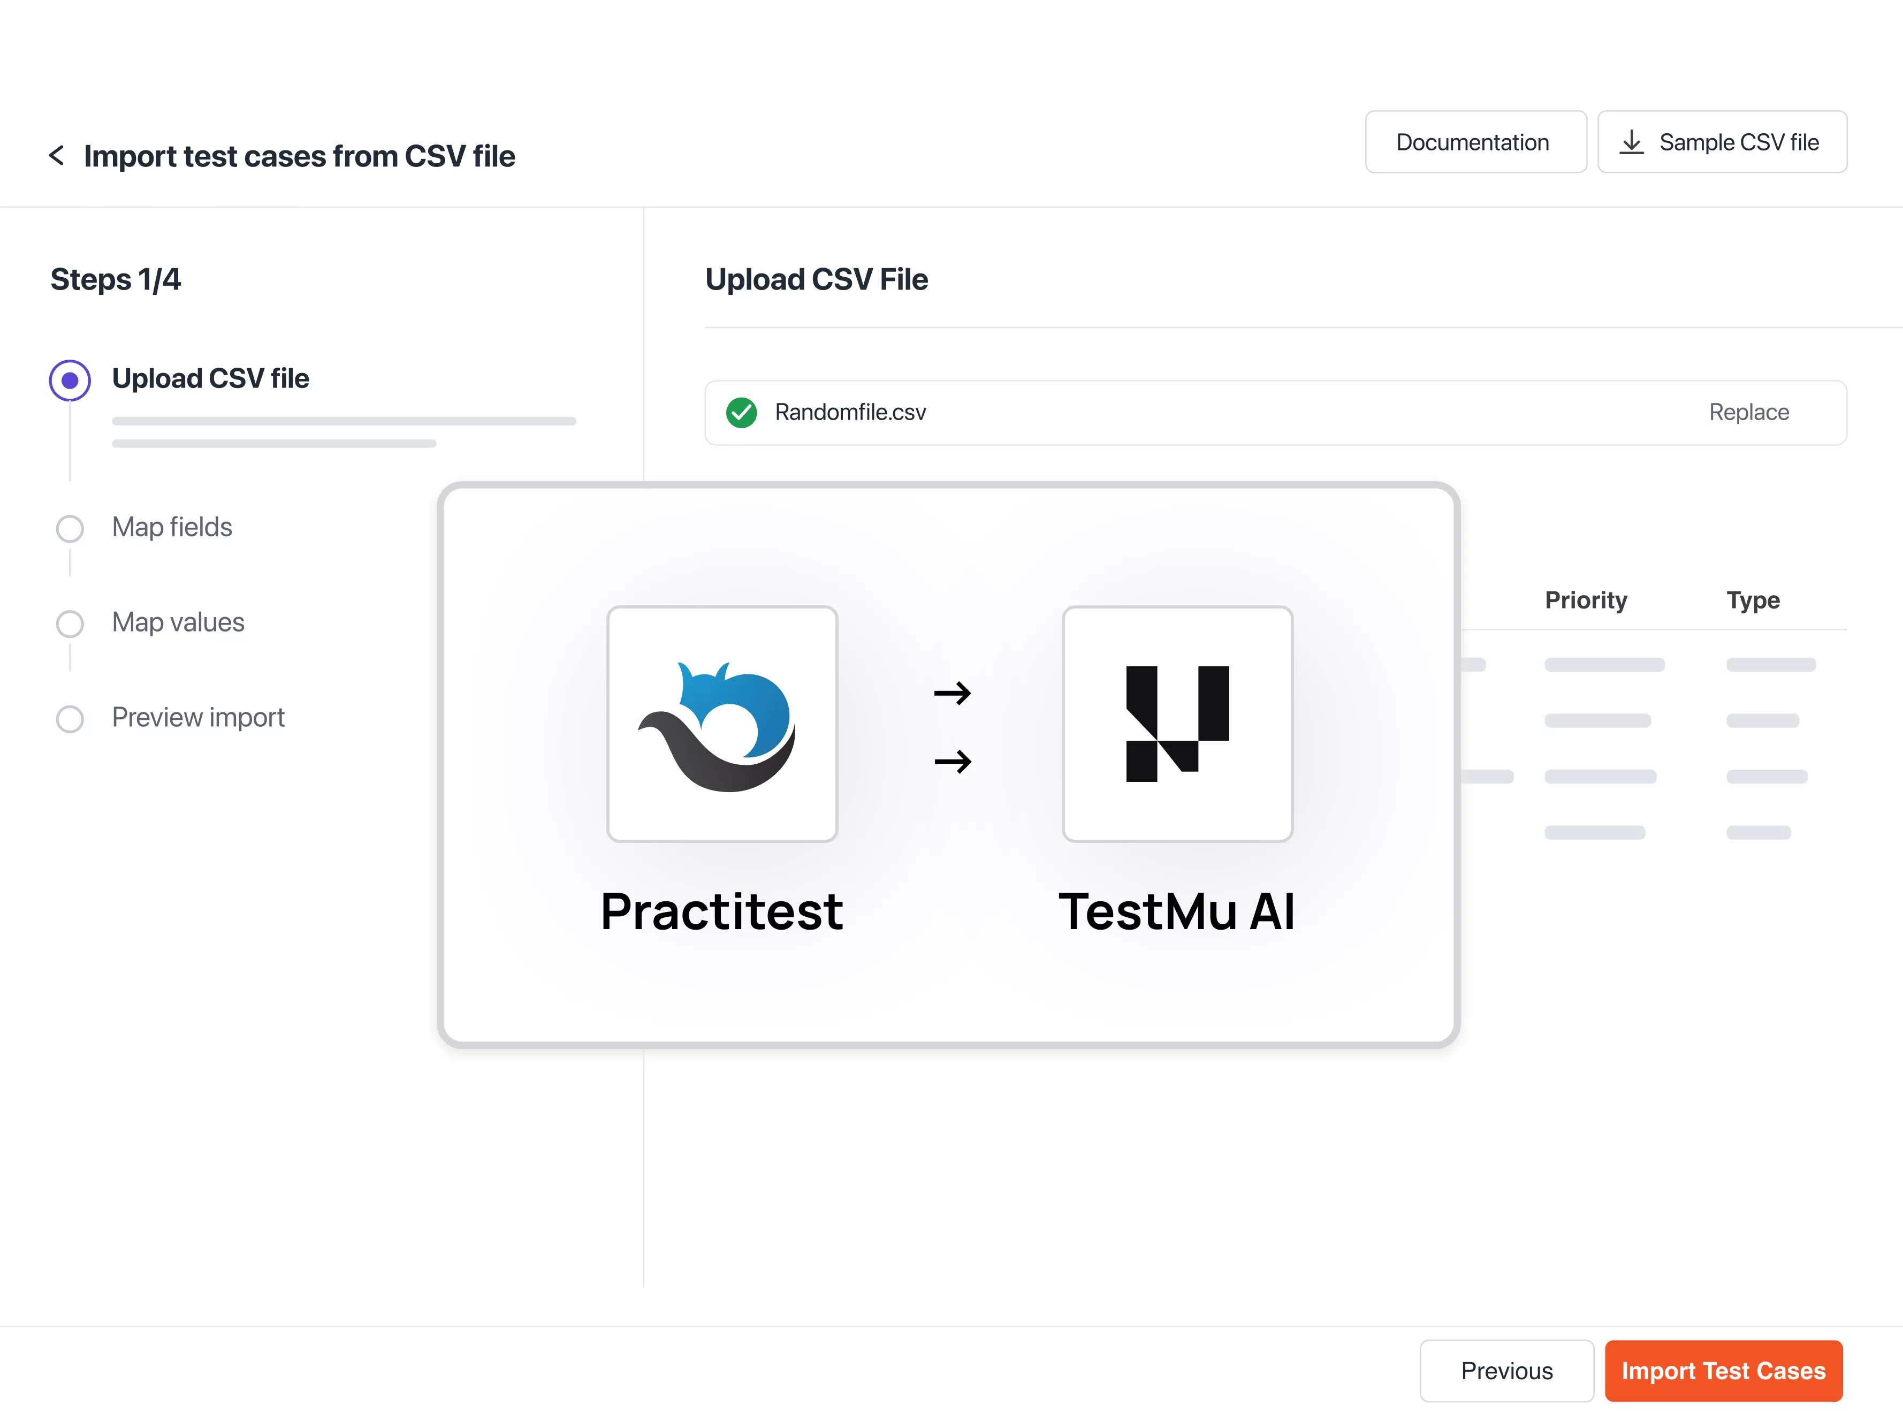The height and width of the screenshot is (1422, 1903).
Task: Open the Map fields step label
Action: click(172, 527)
